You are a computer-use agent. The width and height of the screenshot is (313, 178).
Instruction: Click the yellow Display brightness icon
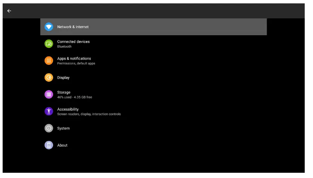click(49, 78)
